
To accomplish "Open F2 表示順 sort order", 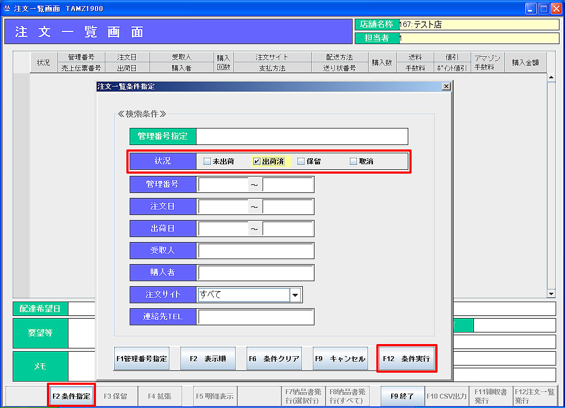I will pyautogui.click(x=208, y=358).
